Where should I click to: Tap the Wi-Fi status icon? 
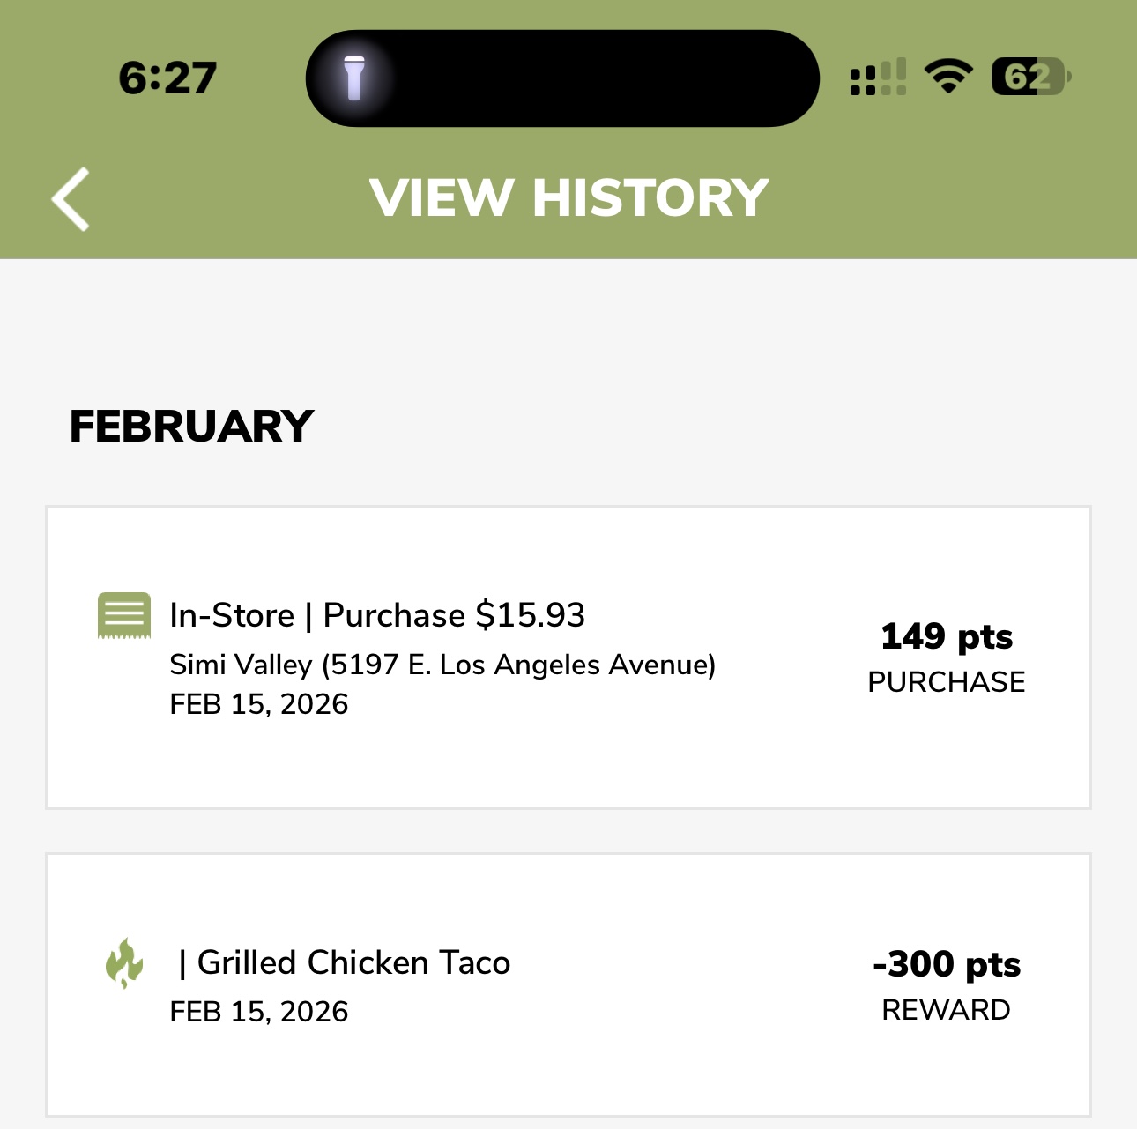click(947, 77)
